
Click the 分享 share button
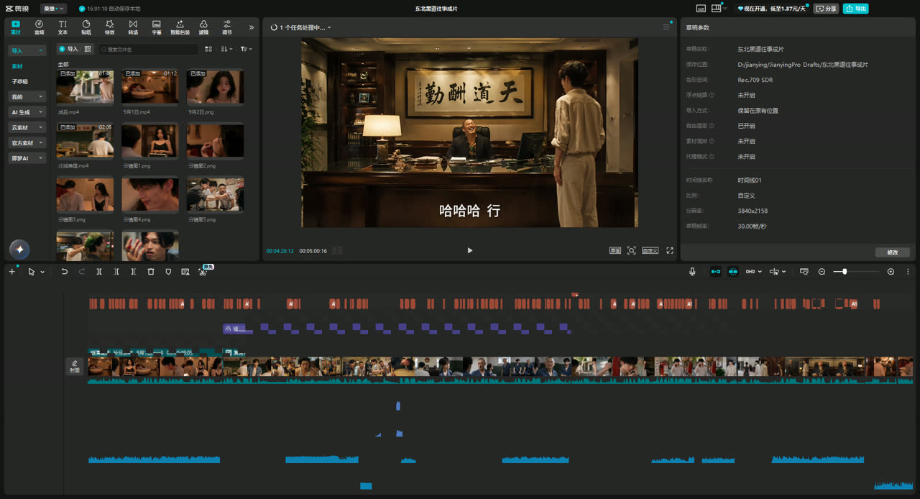coord(827,9)
